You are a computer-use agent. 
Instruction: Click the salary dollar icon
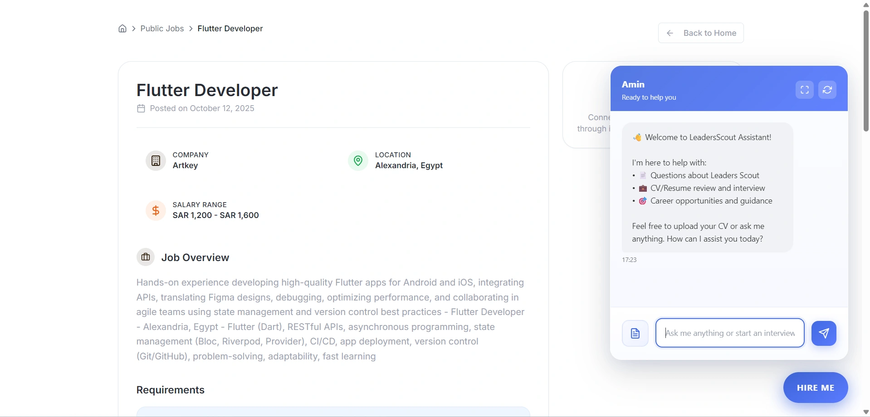(156, 210)
